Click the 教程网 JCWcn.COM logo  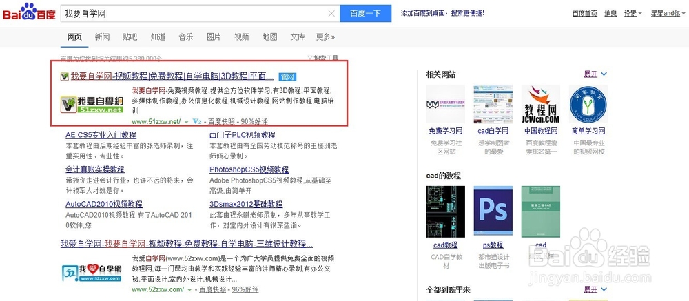tap(540, 104)
